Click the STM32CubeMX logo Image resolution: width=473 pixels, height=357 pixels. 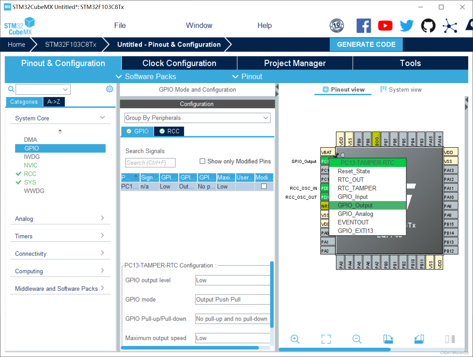click(19, 26)
